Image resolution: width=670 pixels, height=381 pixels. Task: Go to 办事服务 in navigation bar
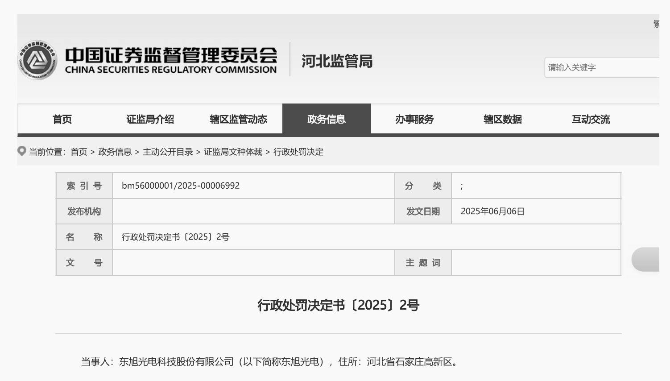414,119
